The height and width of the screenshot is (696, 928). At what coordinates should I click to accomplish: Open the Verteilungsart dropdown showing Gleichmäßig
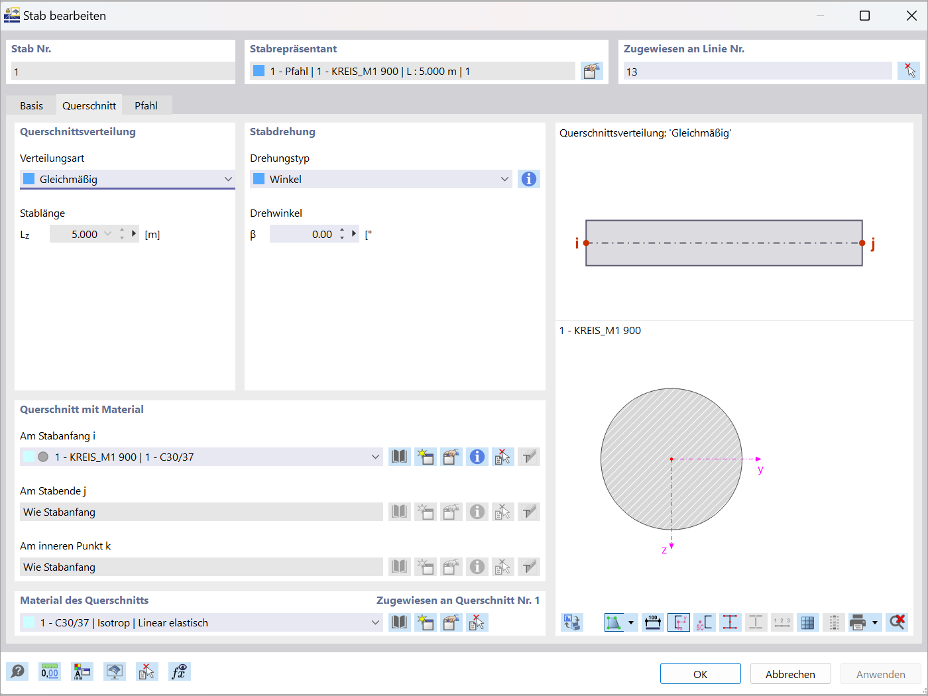click(127, 179)
